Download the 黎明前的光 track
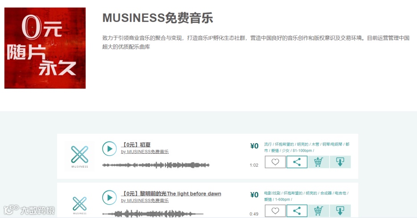417x218 pixels. tap(340, 211)
